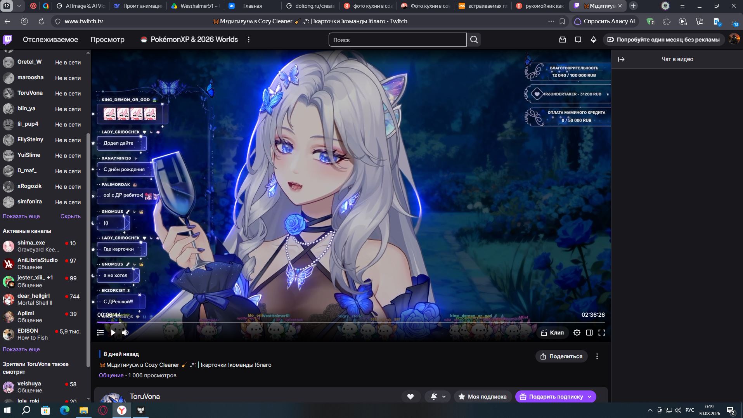Focus the Поиск search field
The height and width of the screenshot is (418, 743).
(398, 40)
